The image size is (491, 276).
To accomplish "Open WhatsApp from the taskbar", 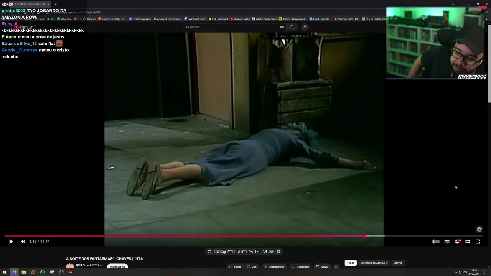I will (x=43, y=272).
